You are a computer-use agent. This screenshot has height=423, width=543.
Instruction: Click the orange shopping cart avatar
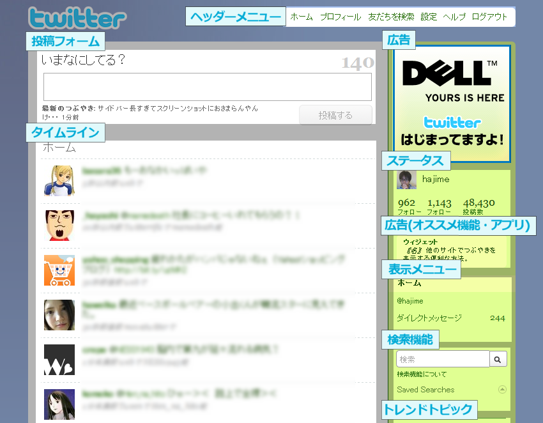[x=59, y=270]
